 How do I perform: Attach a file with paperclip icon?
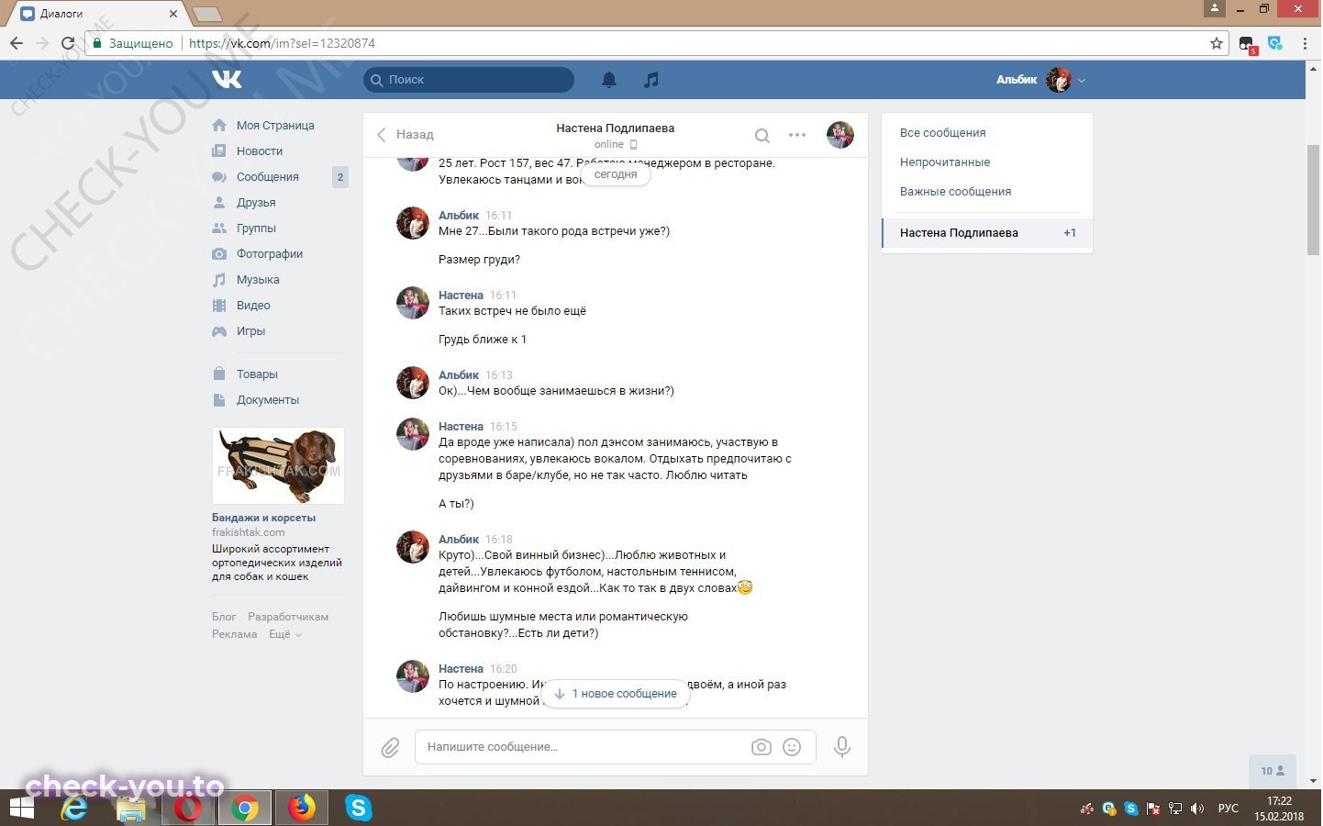click(390, 748)
